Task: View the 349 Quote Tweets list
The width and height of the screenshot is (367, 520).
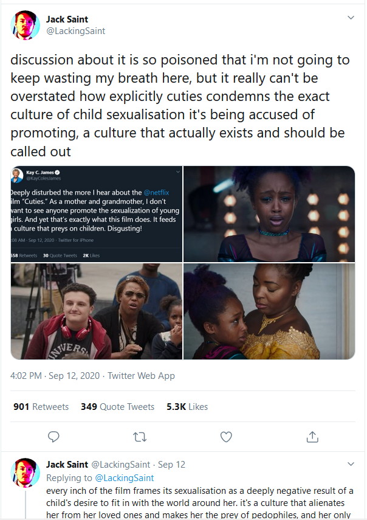Action: pos(117,407)
